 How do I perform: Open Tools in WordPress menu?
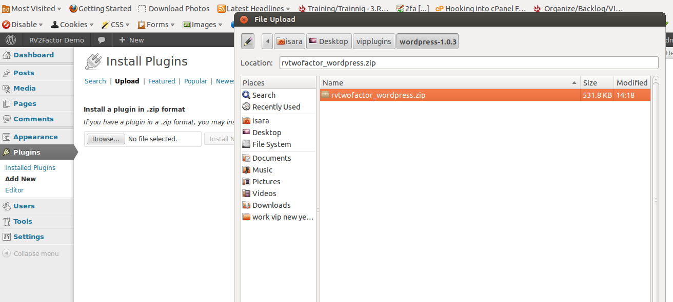36,221
